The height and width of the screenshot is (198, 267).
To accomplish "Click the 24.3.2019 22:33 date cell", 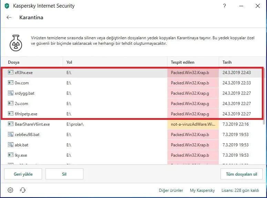I will [x=237, y=83].
